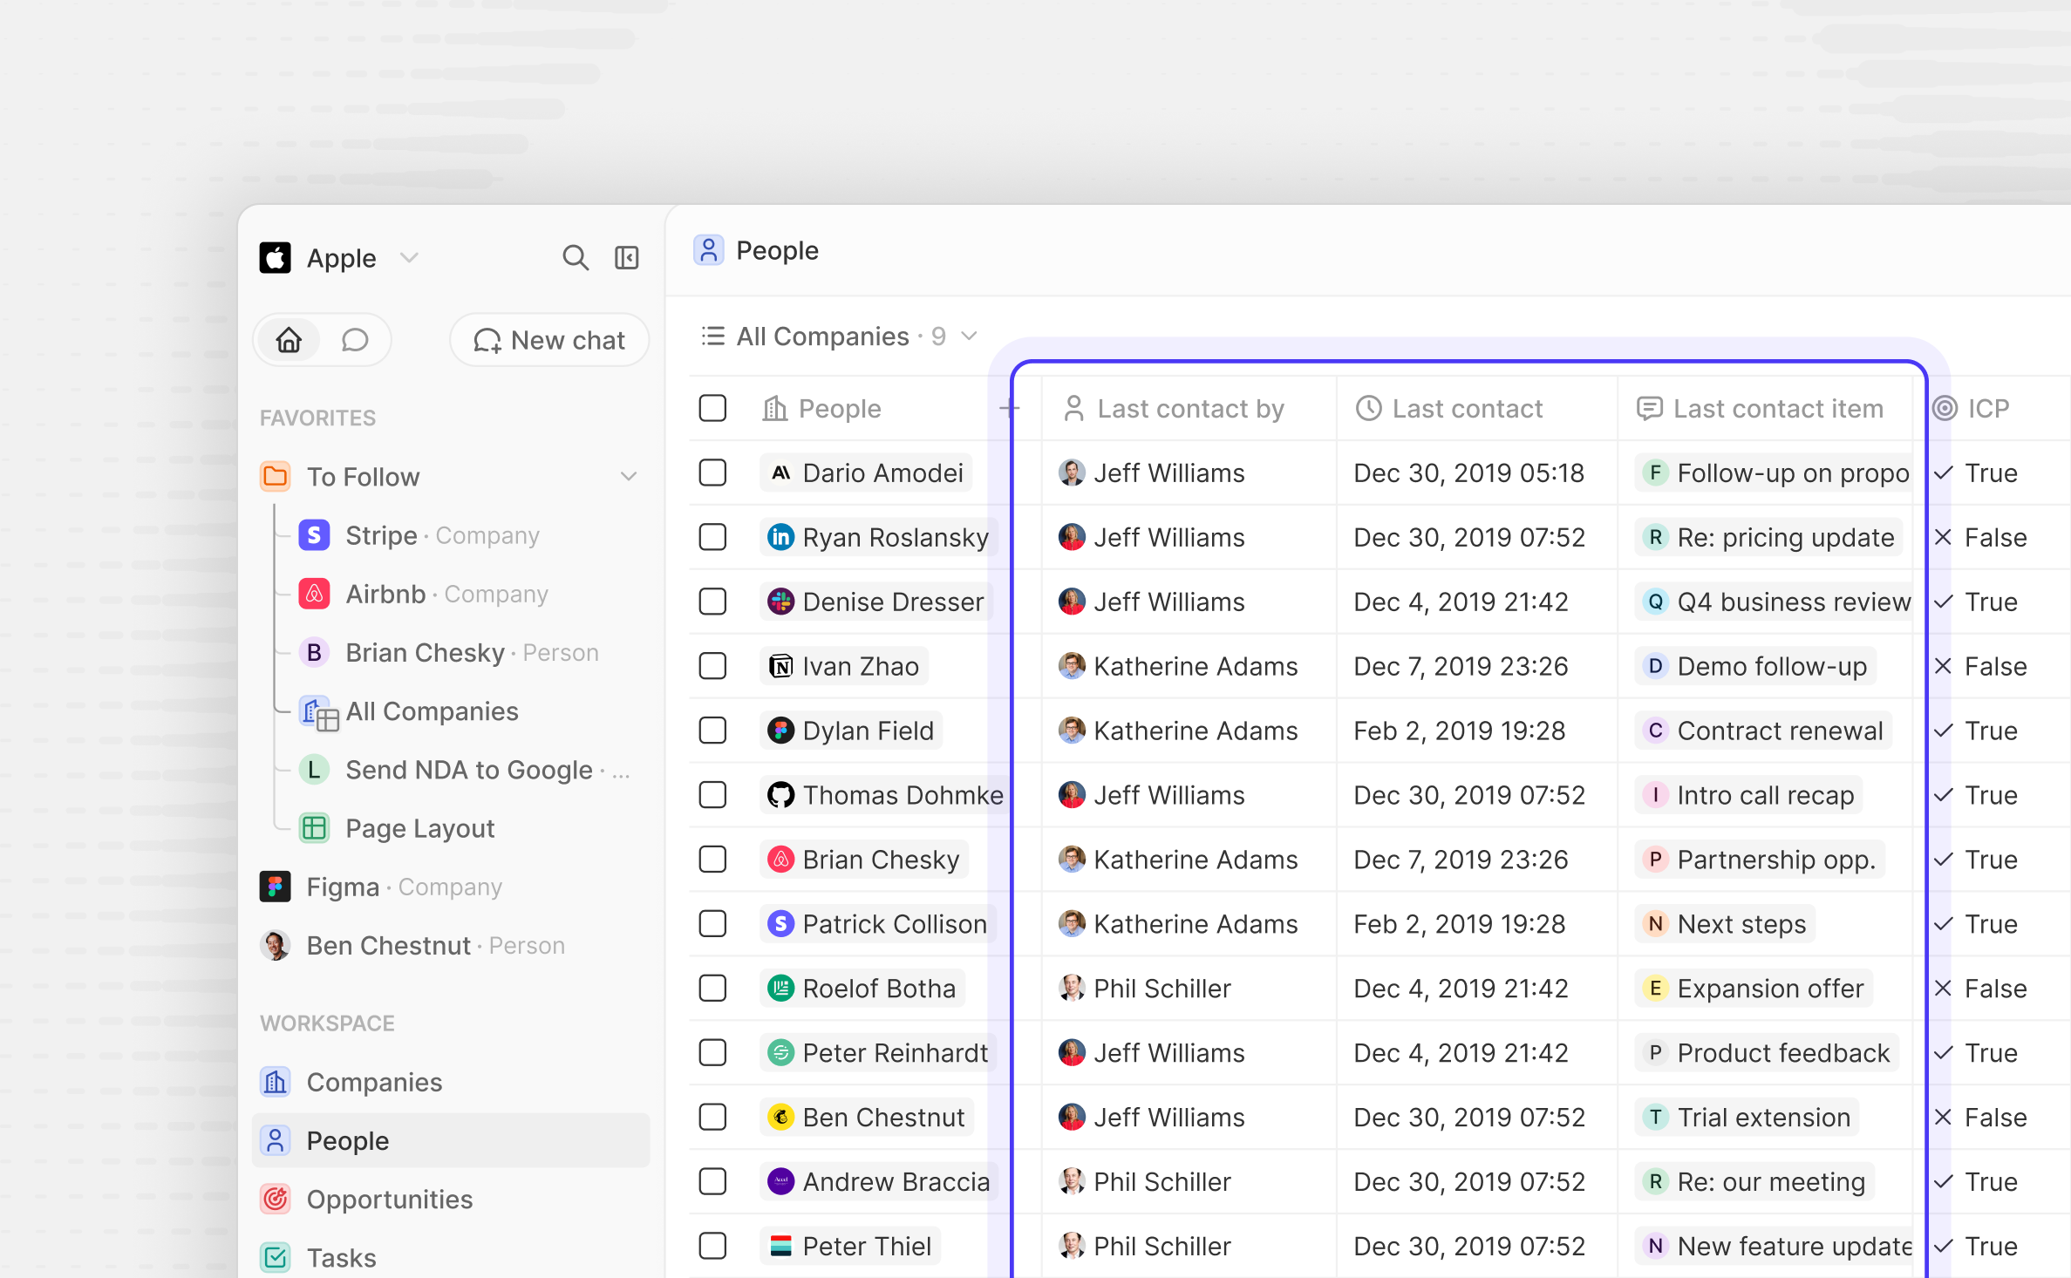Click the ICP column target icon

point(1945,408)
